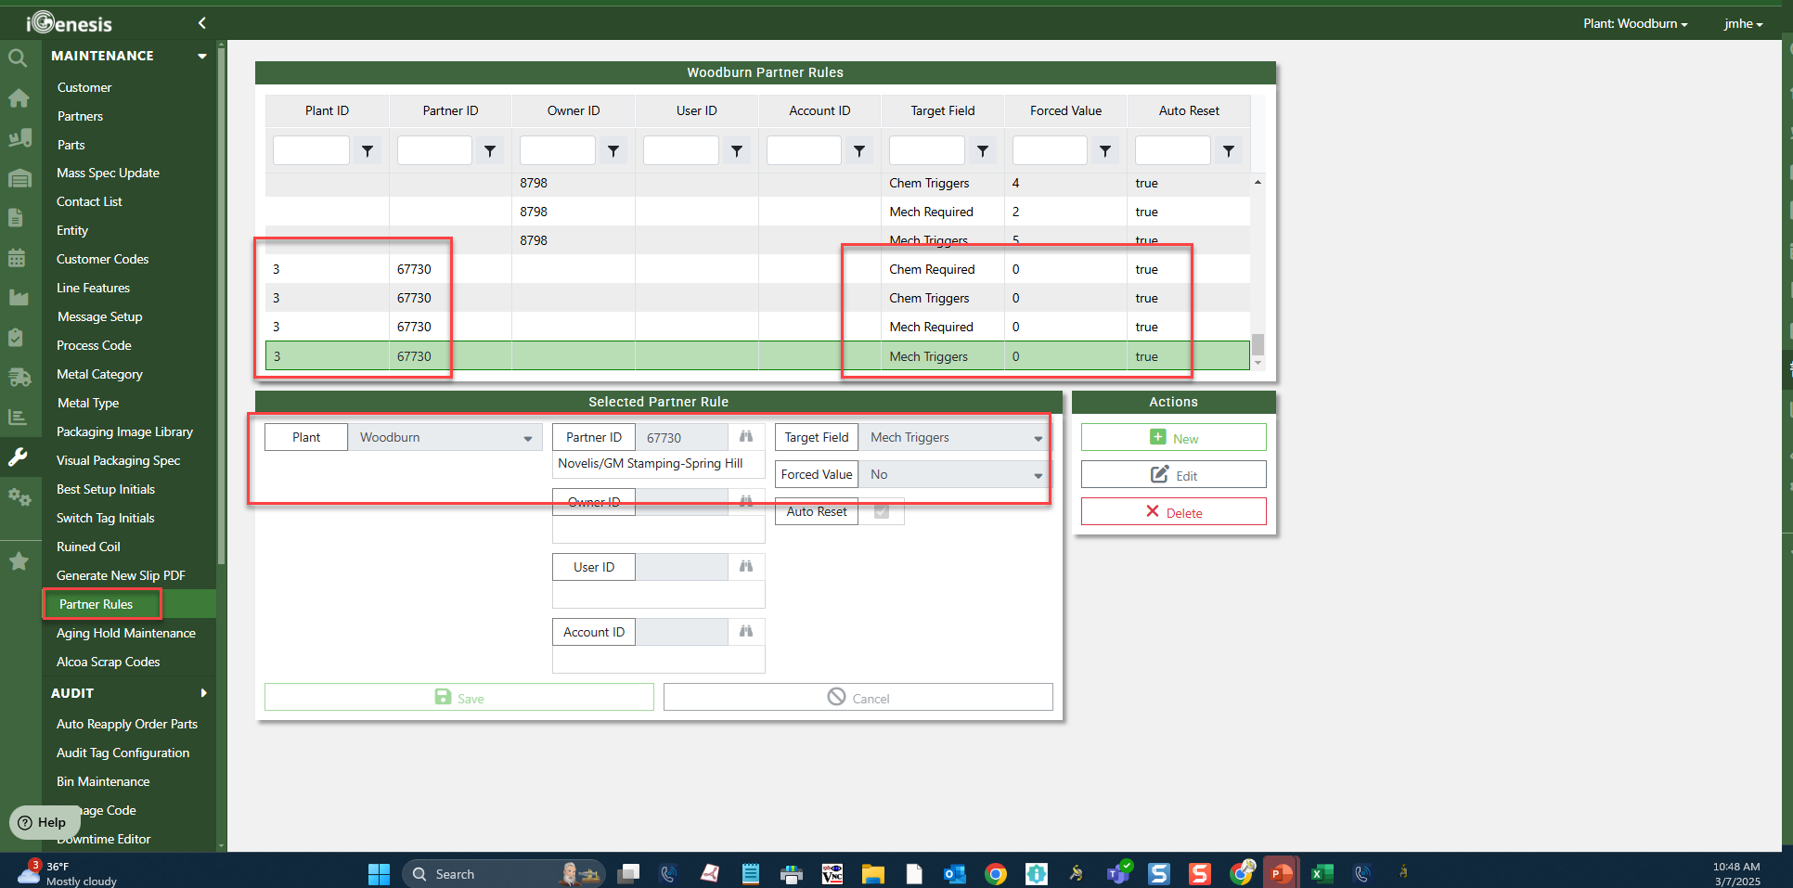This screenshot has height=888, width=1793.
Task: Filter the Target Field column
Action: pos(983,150)
